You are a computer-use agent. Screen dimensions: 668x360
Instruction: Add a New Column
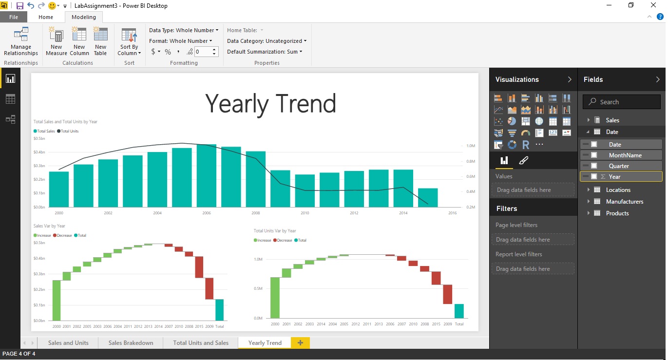[x=79, y=42]
